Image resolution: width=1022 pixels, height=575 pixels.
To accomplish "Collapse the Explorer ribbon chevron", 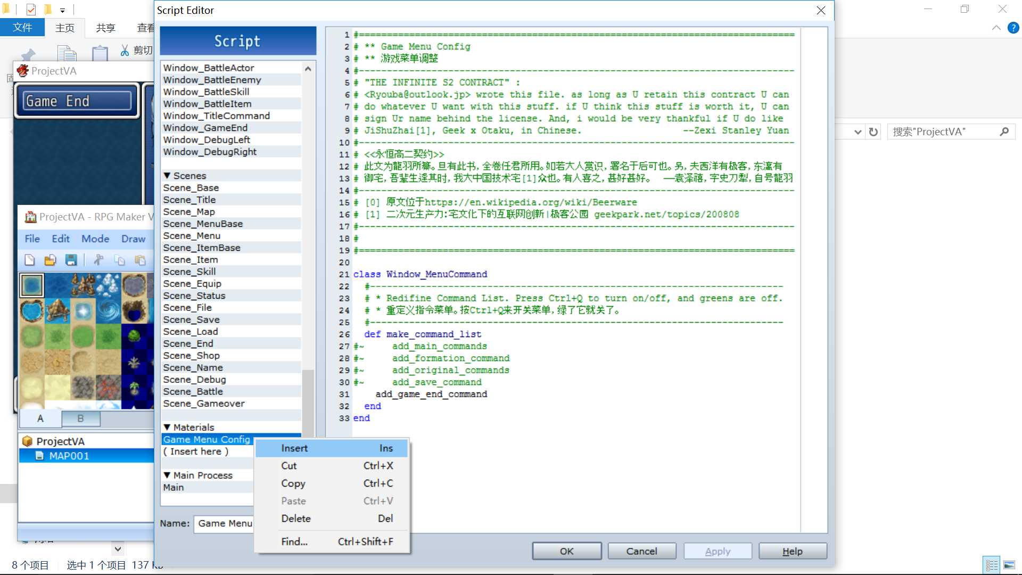I will pyautogui.click(x=996, y=28).
